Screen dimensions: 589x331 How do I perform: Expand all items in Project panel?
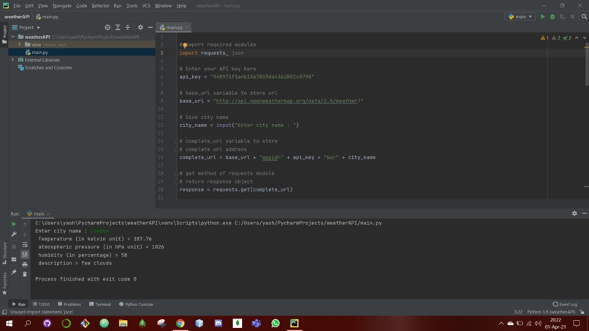click(118, 28)
